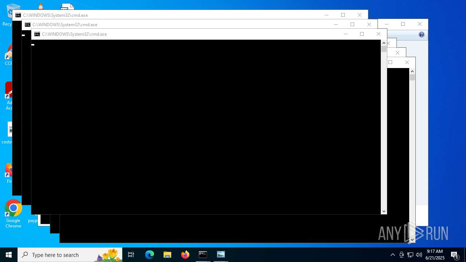
Task: Maximize the rearmost cmd.exe window
Action: (343, 15)
